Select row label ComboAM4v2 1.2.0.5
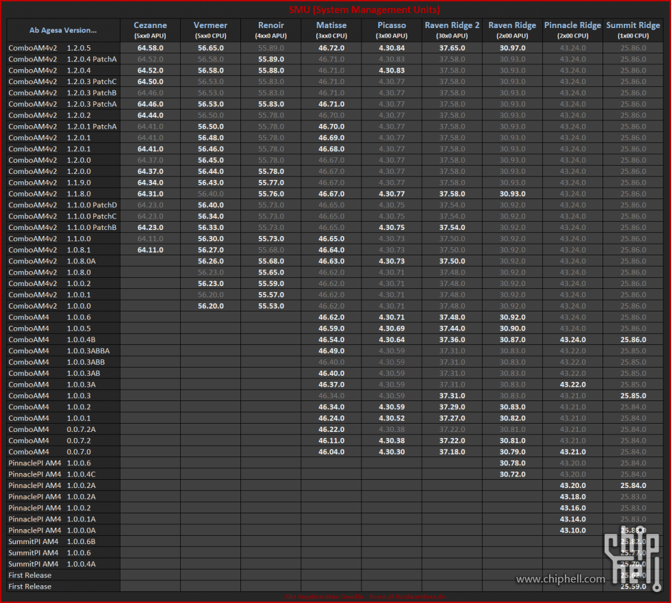Image resolution: width=671 pixels, height=603 pixels. tap(49, 48)
